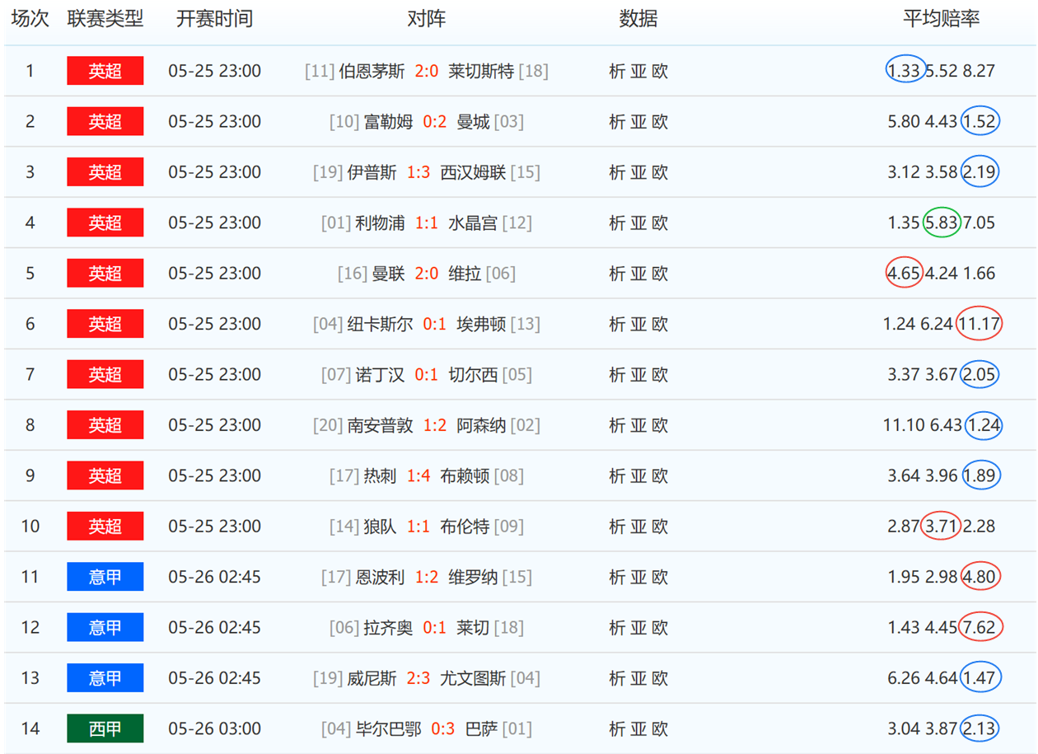Open 析 analysis link for 伯恩茅斯 vs 莱切斯特

(x=617, y=71)
